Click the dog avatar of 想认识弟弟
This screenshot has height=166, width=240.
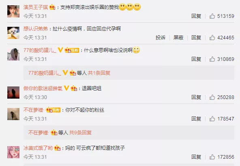tap(13, 33)
